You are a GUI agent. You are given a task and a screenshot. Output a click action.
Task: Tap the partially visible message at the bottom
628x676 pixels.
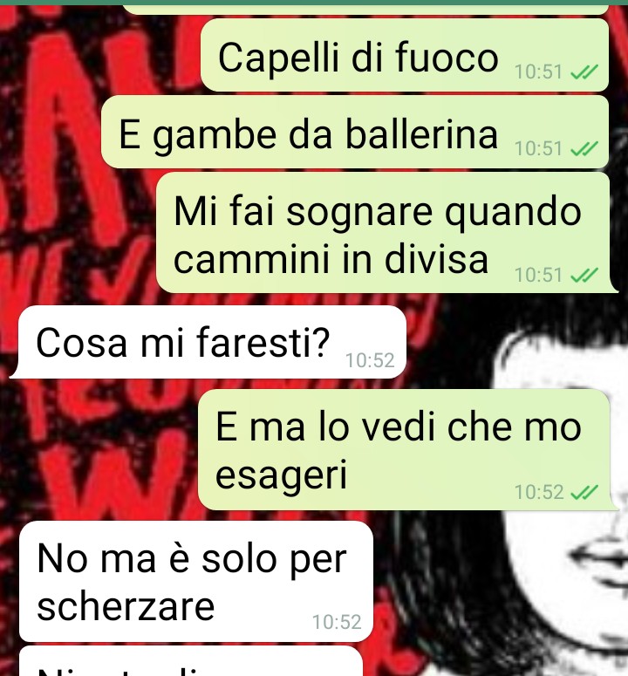pyautogui.click(x=191, y=661)
